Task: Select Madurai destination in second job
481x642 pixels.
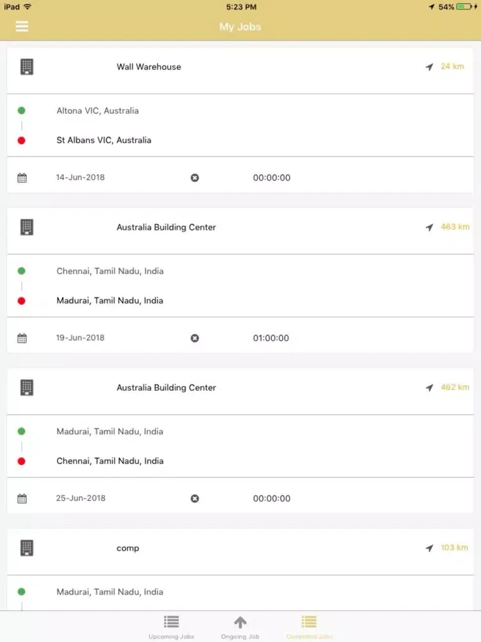Action: click(x=110, y=300)
